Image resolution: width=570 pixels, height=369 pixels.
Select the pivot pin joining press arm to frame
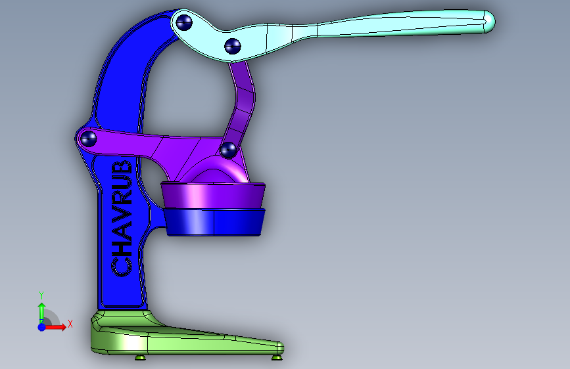pos(88,139)
